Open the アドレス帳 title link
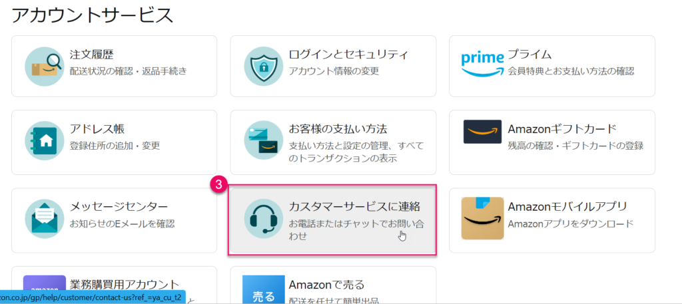 pyautogui.click(x=97, y=129)
